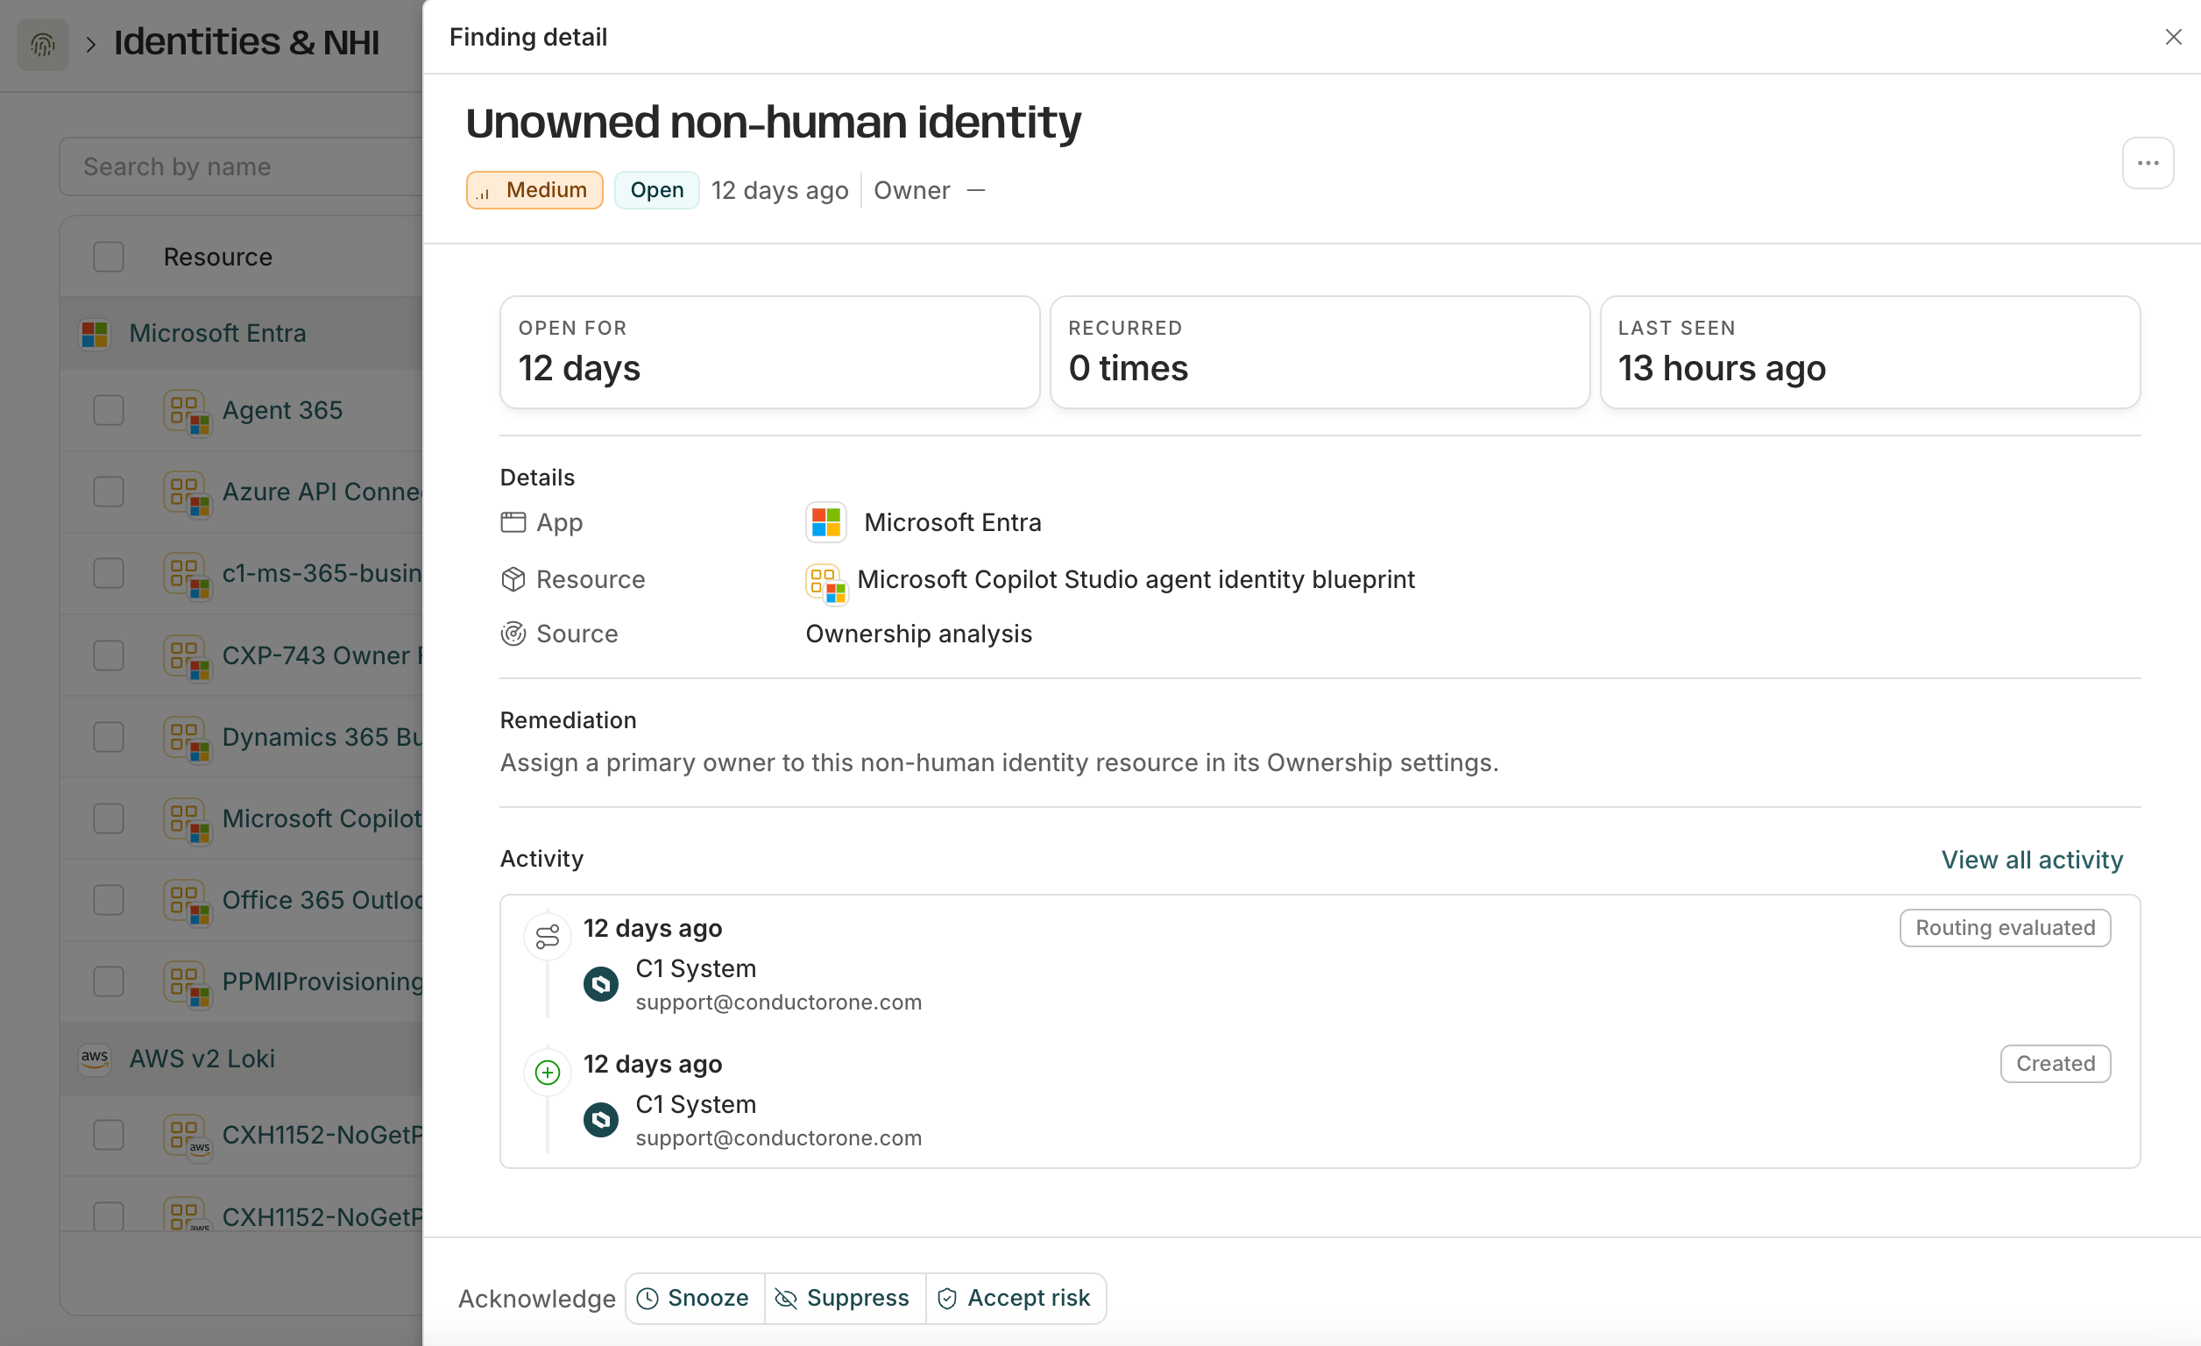Image resolution: width=2201 pixels, height=1346 pixels.
Task: Open the Dynamics 365 resource link
Action: [x=322, y=737]
